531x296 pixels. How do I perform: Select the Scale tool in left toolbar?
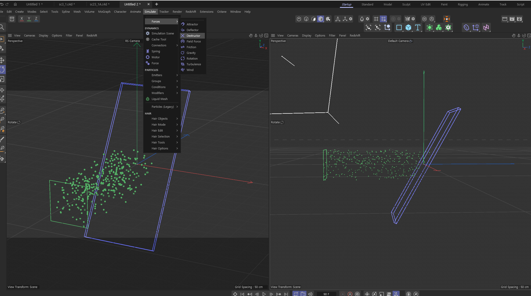(2, 79)
